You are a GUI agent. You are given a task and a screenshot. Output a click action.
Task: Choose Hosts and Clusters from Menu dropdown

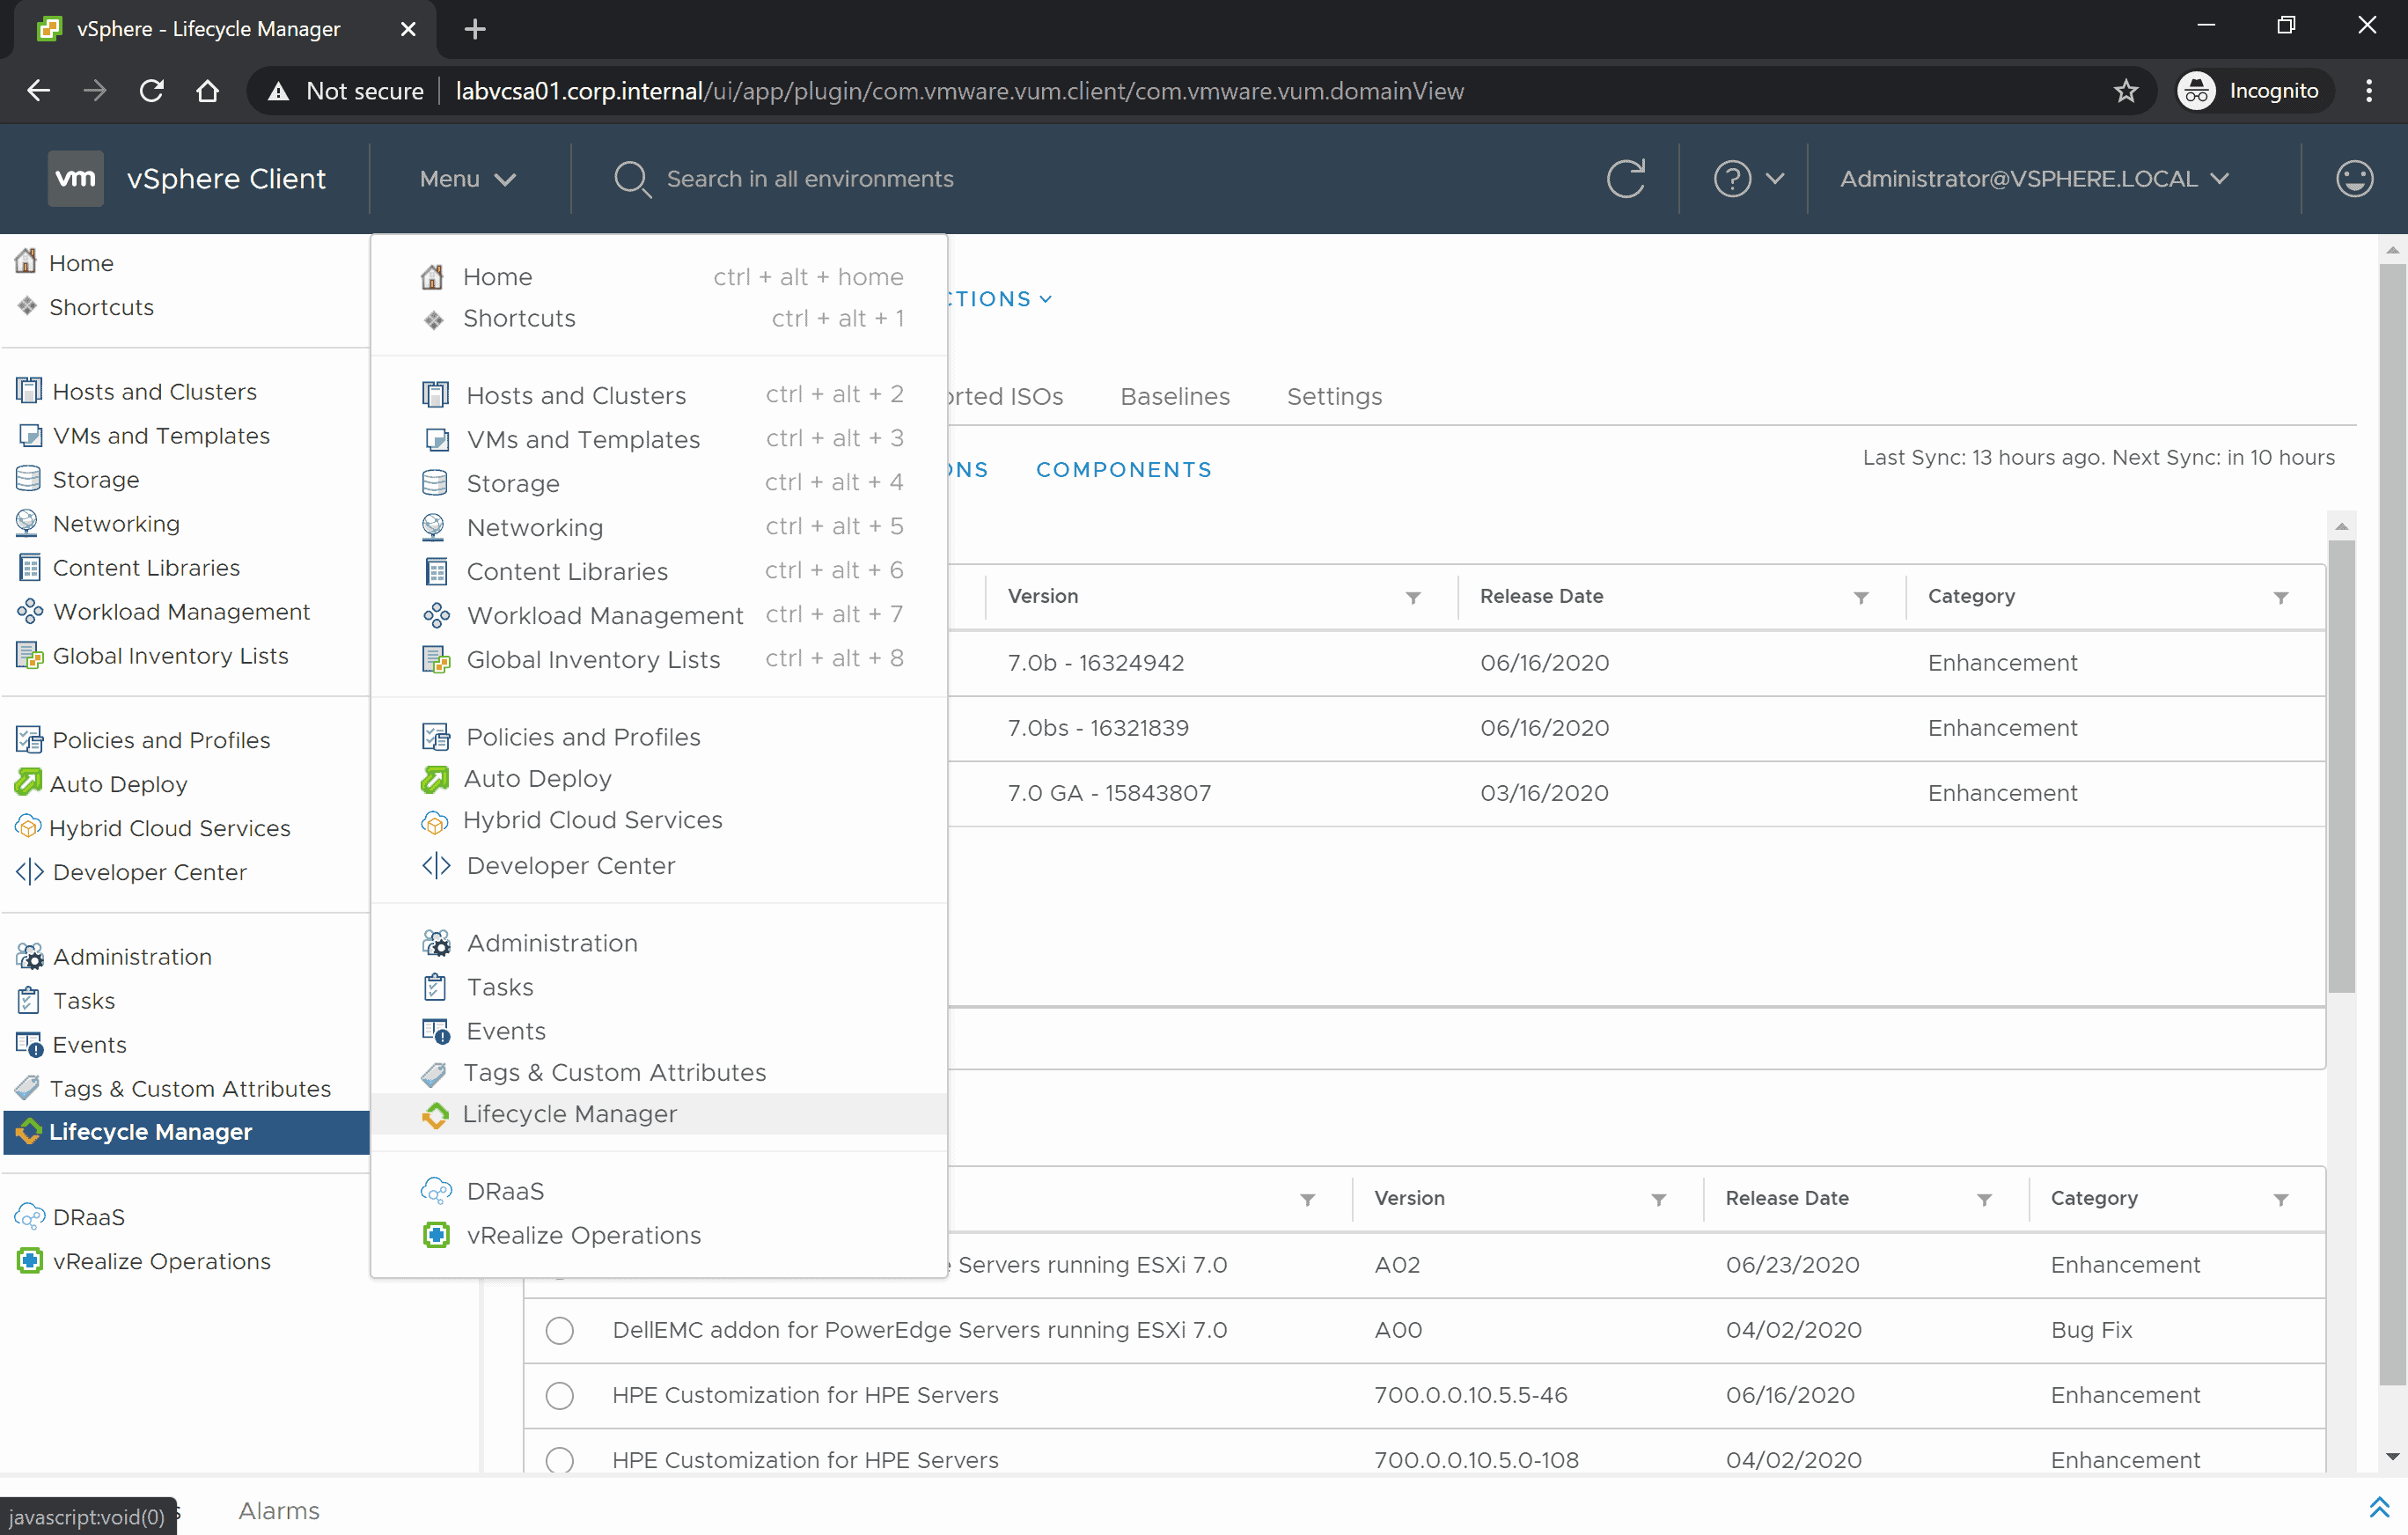tap(576, 395)
